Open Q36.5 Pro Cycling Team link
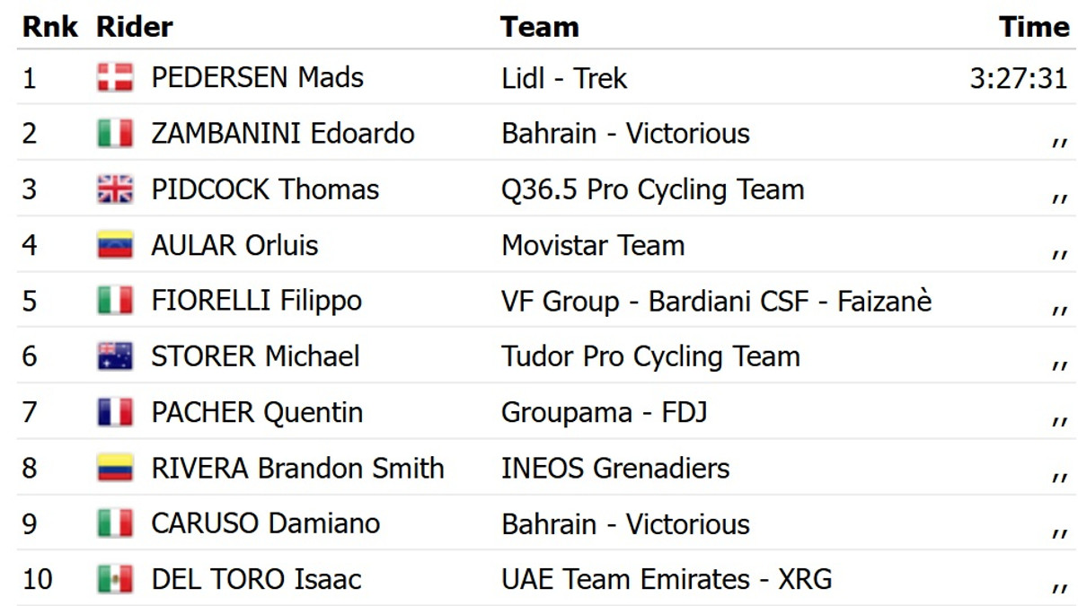This screenshot has width=1078, height=606. pos(652,189)
